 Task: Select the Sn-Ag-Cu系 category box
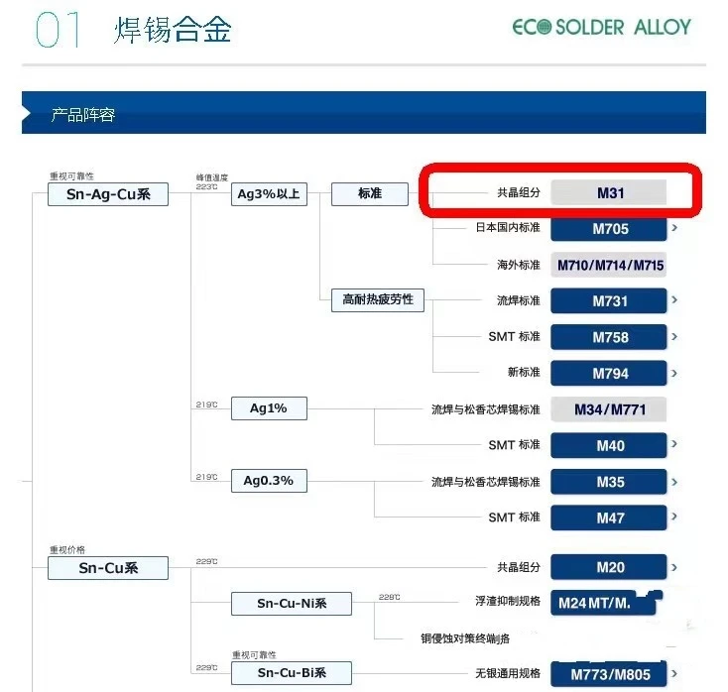(108, 194)
